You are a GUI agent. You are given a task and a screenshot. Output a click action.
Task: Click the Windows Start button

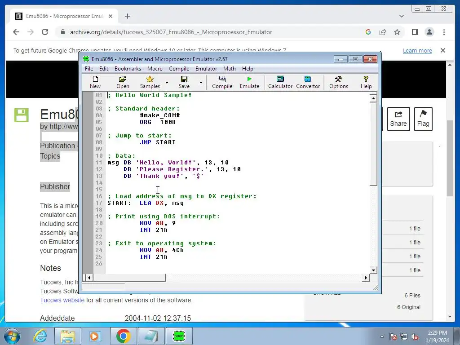[x=12, y=336]
